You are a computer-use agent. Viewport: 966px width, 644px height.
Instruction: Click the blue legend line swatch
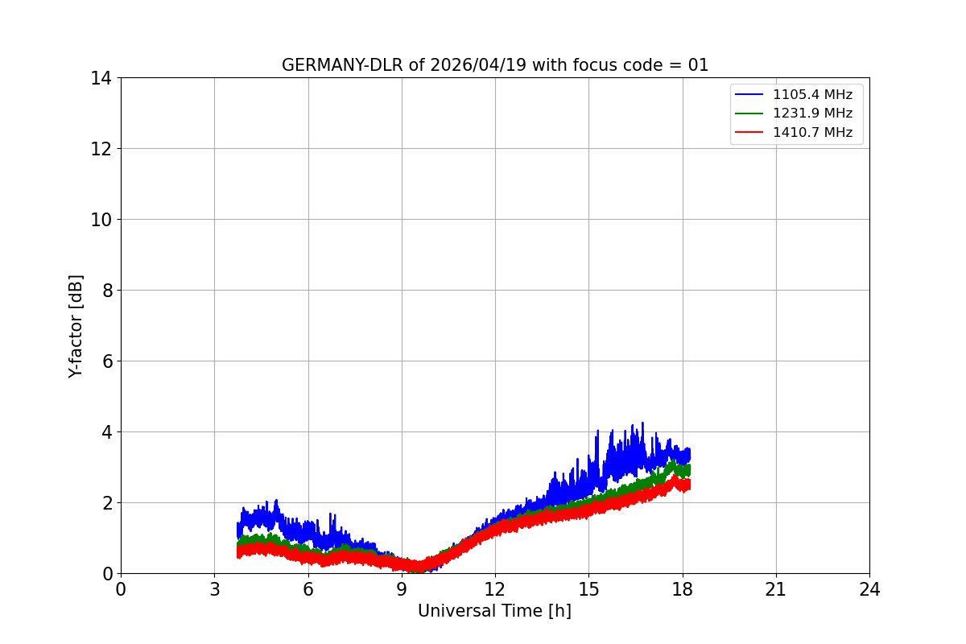click(749, 95)
